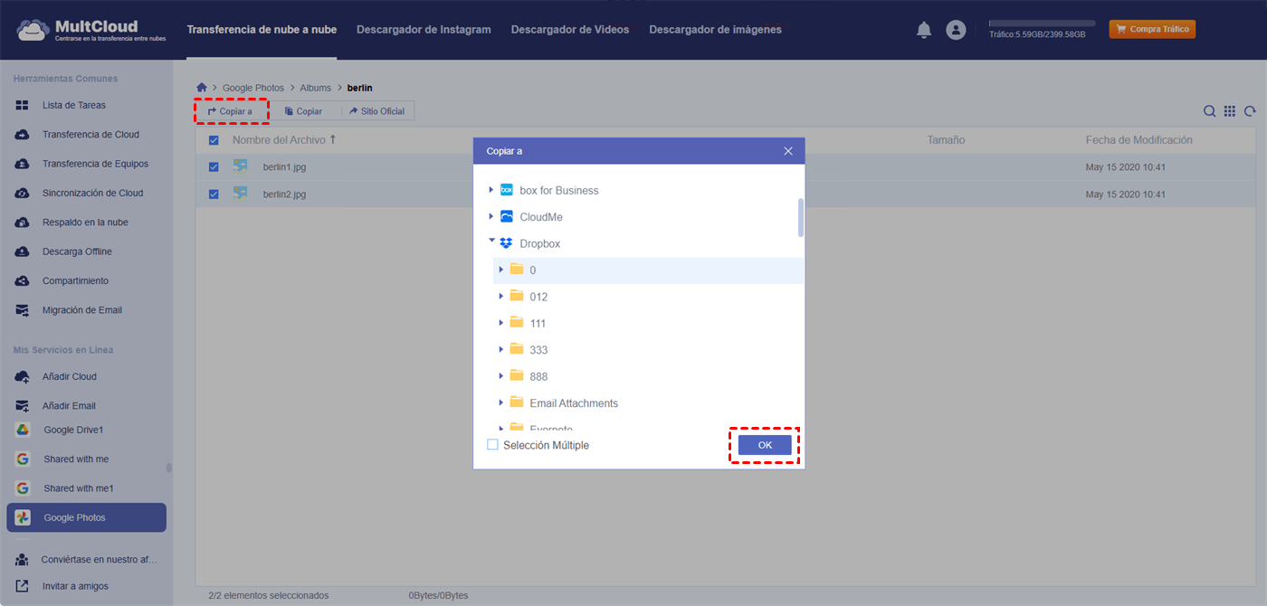Sort by Fecha de Modificación header
Screen dimensions: 1267x606
[x=1138, y=140]
